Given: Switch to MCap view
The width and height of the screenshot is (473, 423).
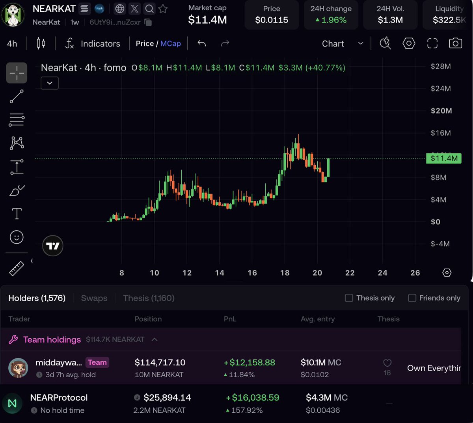Looking at the screenshot, I should pos(171,43).
